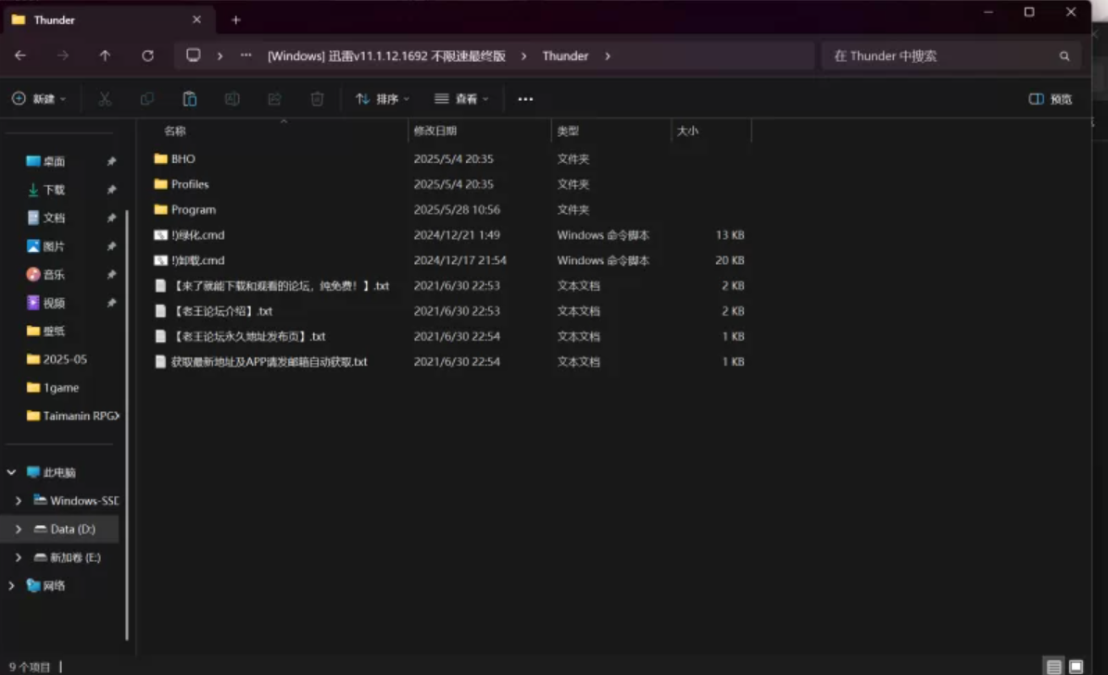Expand the Windows-SSD drive node
Image resolution: width=1108 pixels, height=675 pixels.
click(19, 501)
